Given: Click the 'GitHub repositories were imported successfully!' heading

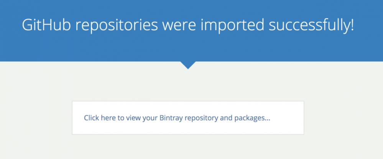Looking at the screenshot, I should tap(188, 25).
